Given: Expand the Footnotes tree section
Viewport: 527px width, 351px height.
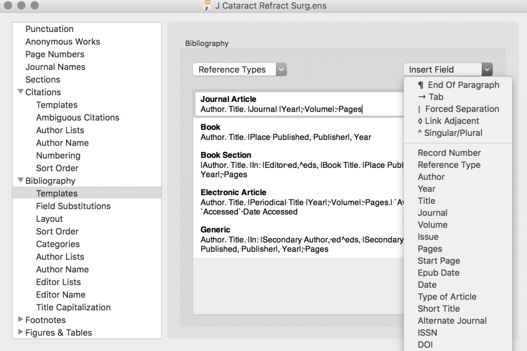Looking at the screenshot, I should coord(21,319).
